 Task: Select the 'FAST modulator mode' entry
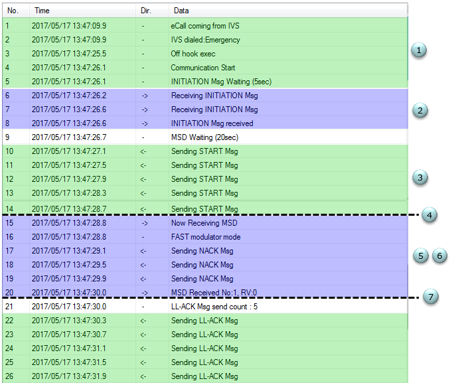point(205,237)
